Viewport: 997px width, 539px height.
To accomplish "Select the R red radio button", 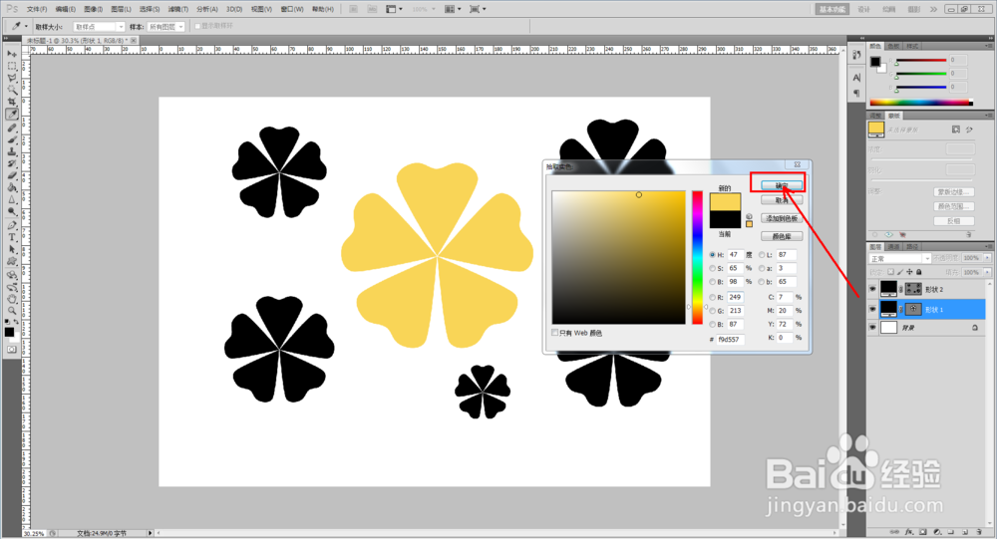I will tap(712, 298).
